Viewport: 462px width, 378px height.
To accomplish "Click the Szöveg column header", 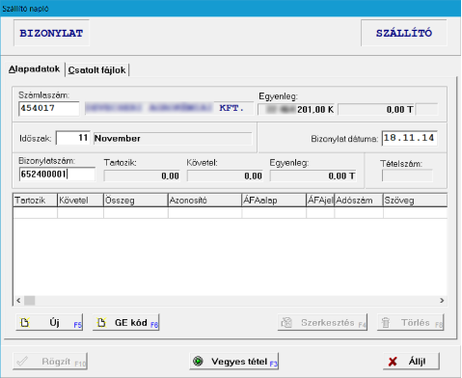I will 415,201.
